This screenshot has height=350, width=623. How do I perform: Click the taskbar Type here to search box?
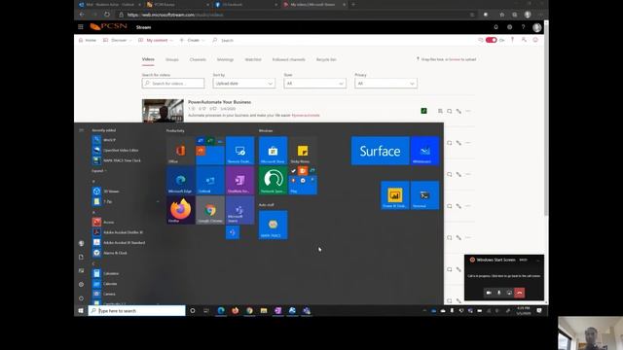[136, 311]
